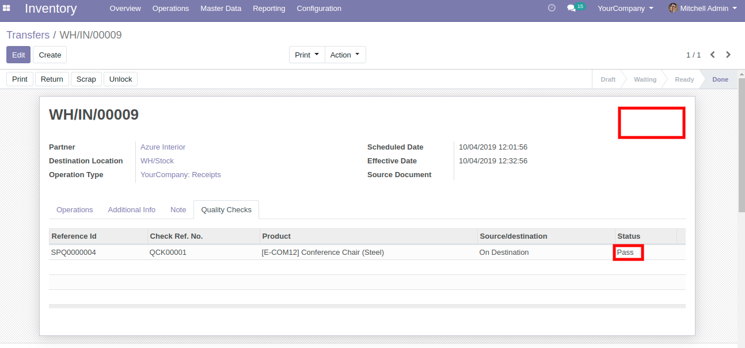Go to next record arrow
The height and width of the screenshot is (348, 745).
point(728,55)
